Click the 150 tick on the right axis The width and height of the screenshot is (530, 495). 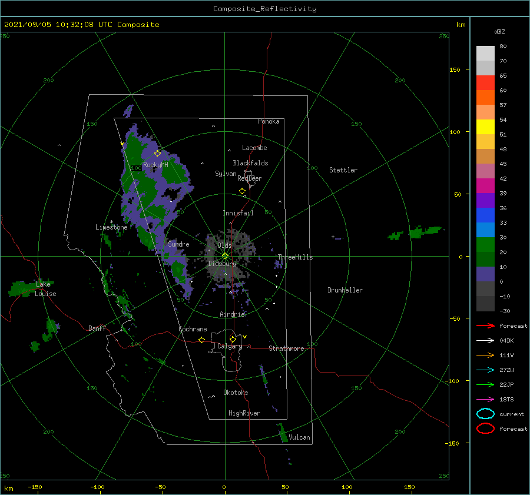tap(455, 69)
